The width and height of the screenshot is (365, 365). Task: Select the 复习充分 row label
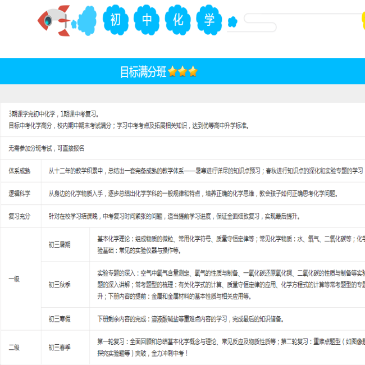[x=20, y=216]
